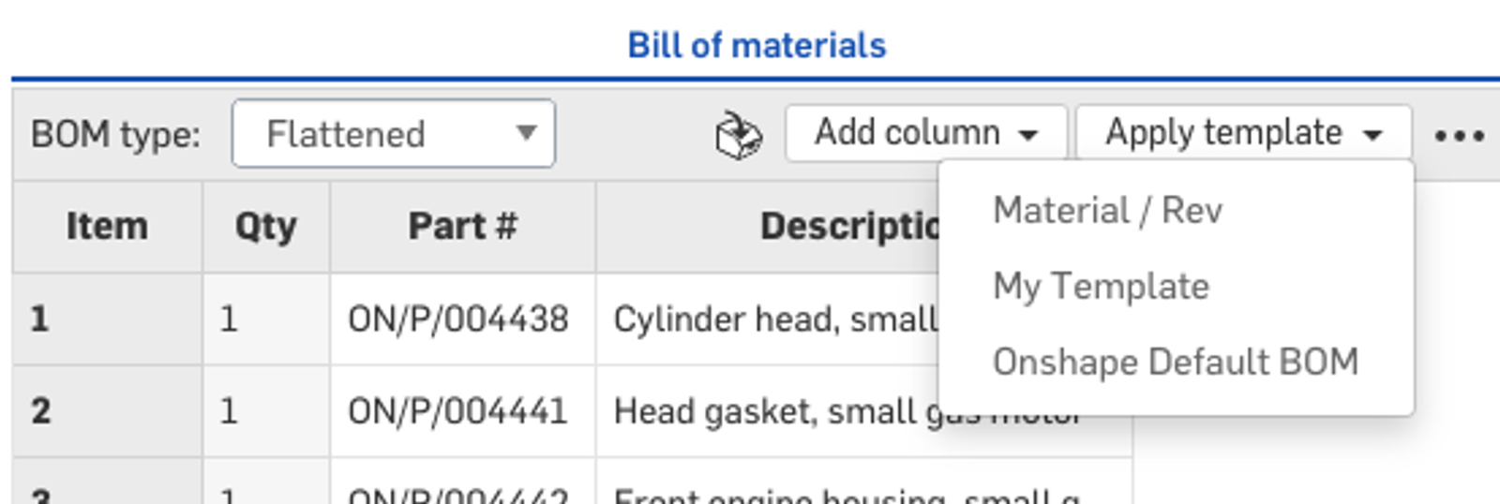The width and height of the screenshot is (1500, 504).
Task: Select part number ON/P/004438 cell
Action: pyautogui.click(x=458, y=319)
